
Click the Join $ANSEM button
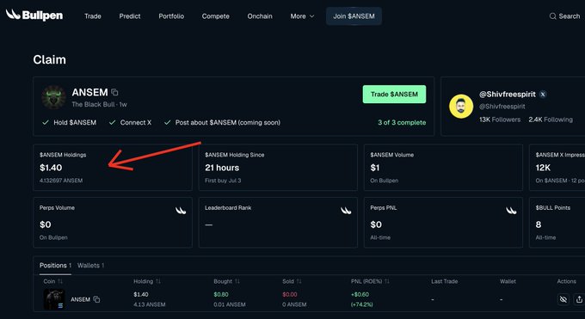354,16
